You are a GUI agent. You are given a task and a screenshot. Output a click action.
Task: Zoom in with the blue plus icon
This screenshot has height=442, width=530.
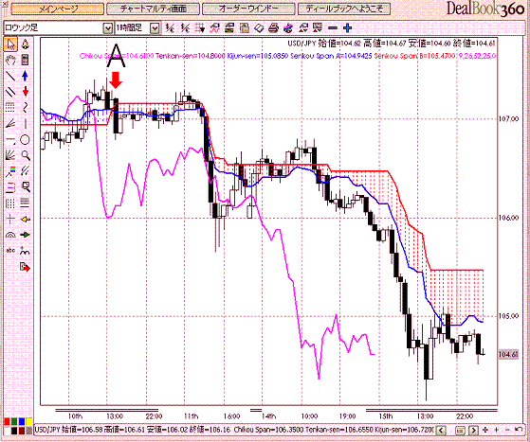click(347, 28)
